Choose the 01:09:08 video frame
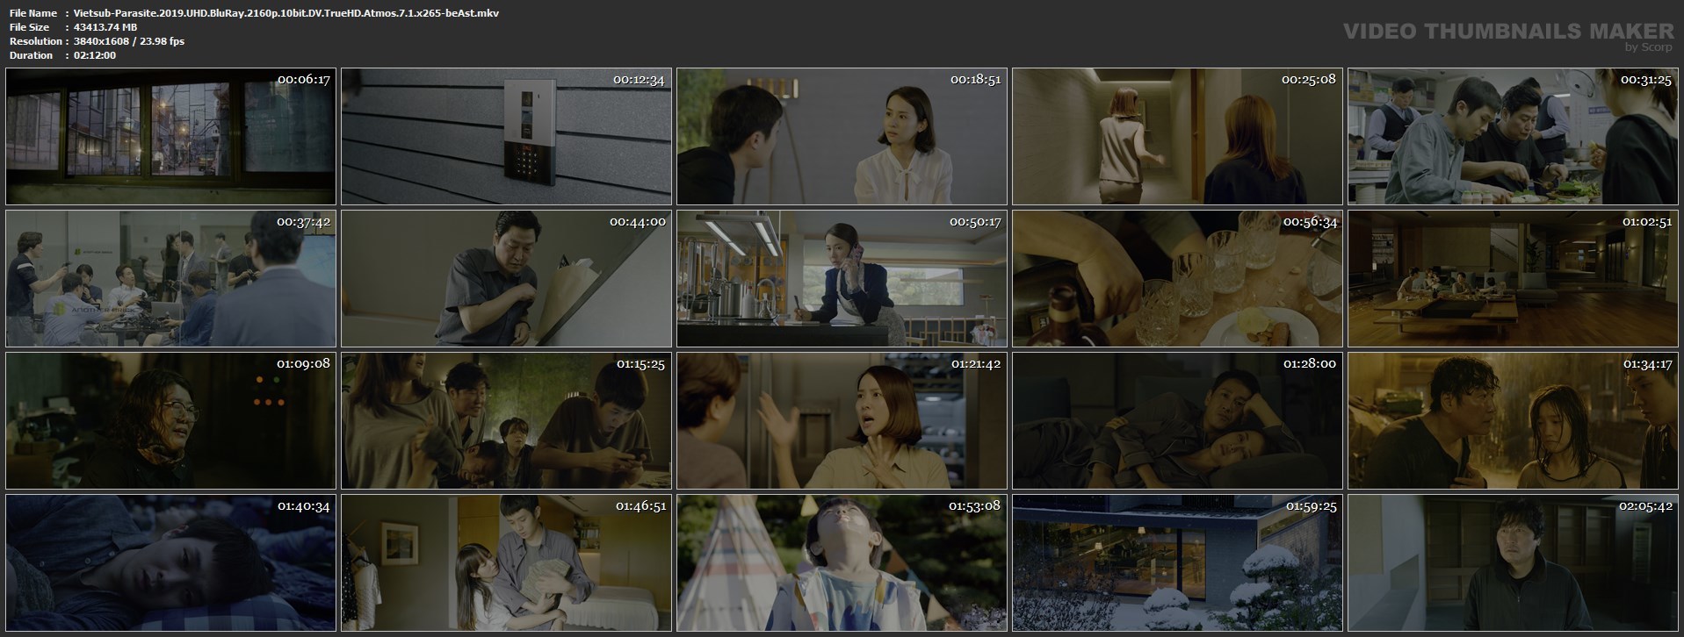 (x=170, y=420)
